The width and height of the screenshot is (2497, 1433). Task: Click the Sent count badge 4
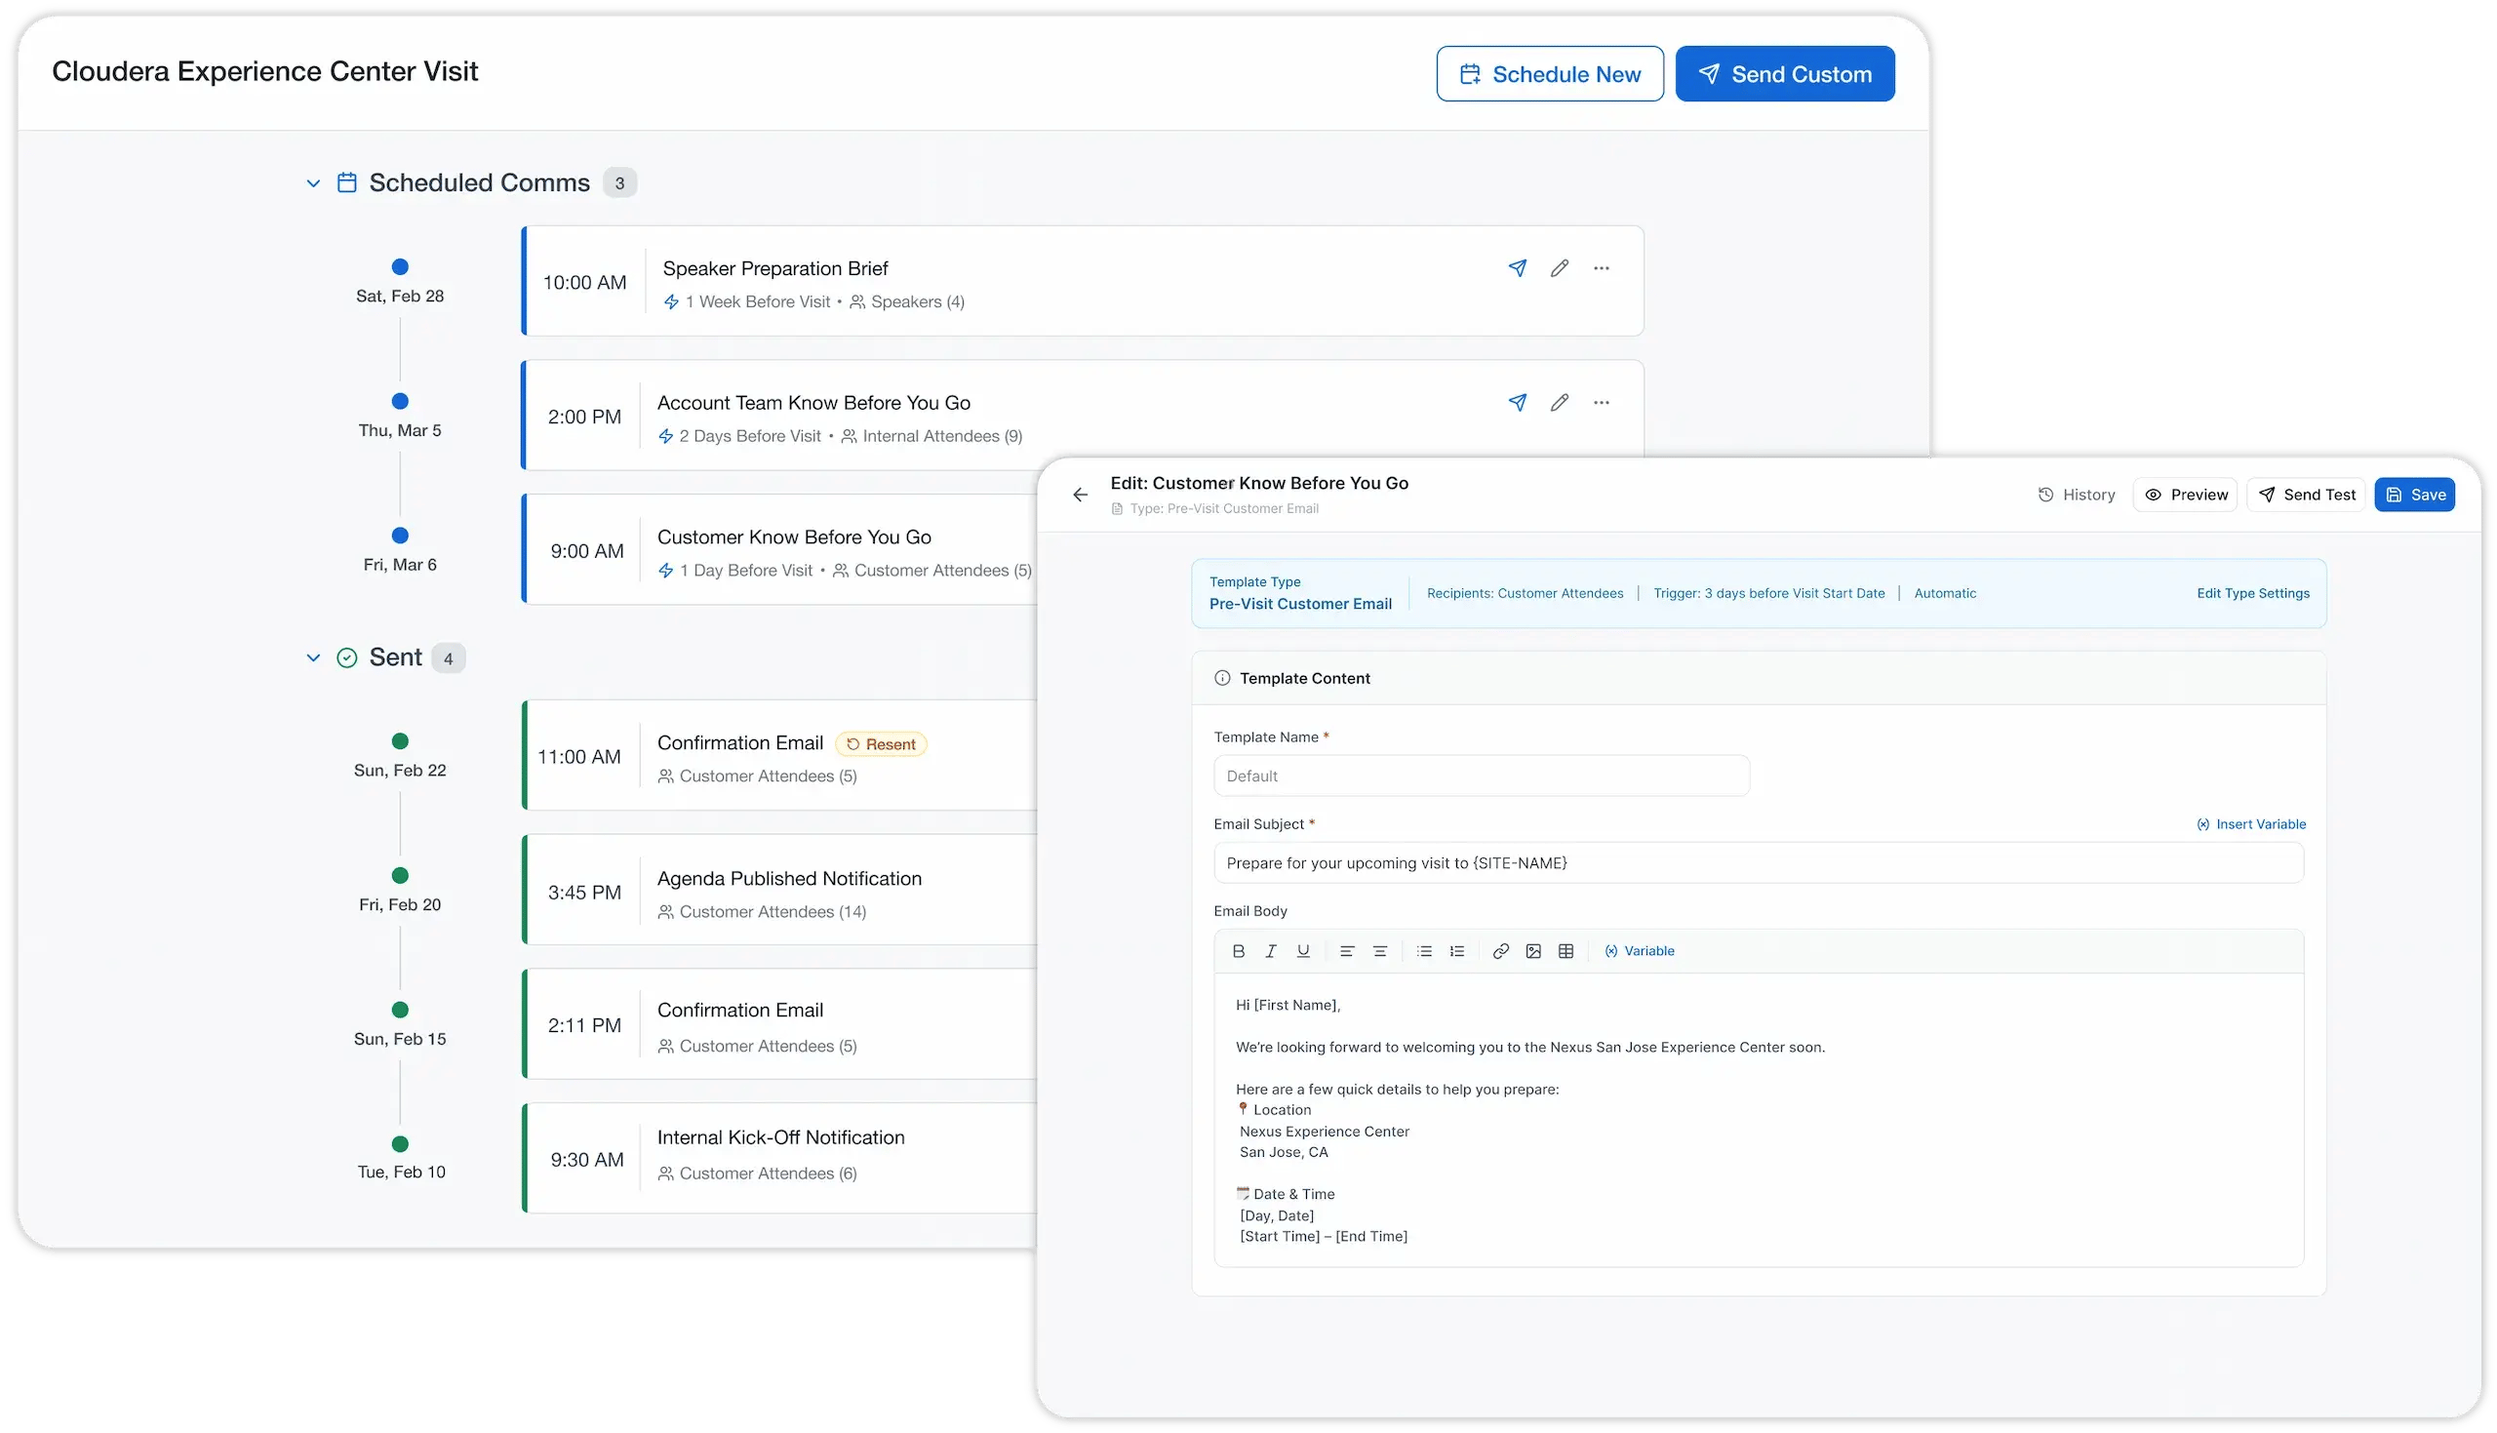coord(449,658)
